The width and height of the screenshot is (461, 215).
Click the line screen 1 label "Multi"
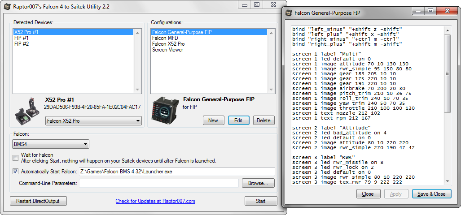coord(326,54)
